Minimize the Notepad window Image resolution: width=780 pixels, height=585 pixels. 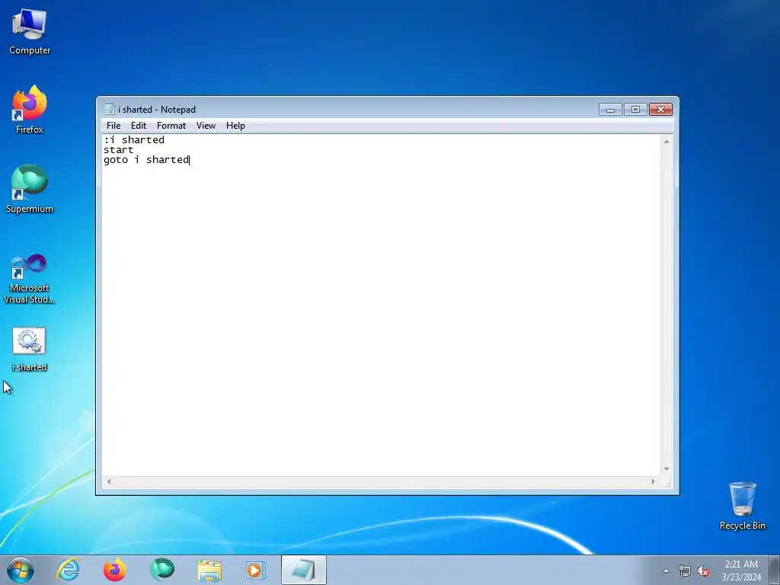tap(610, 110)
